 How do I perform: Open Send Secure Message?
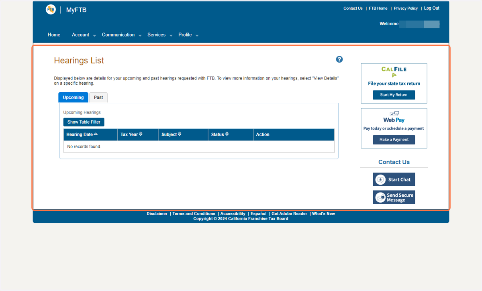pos(394,197)
